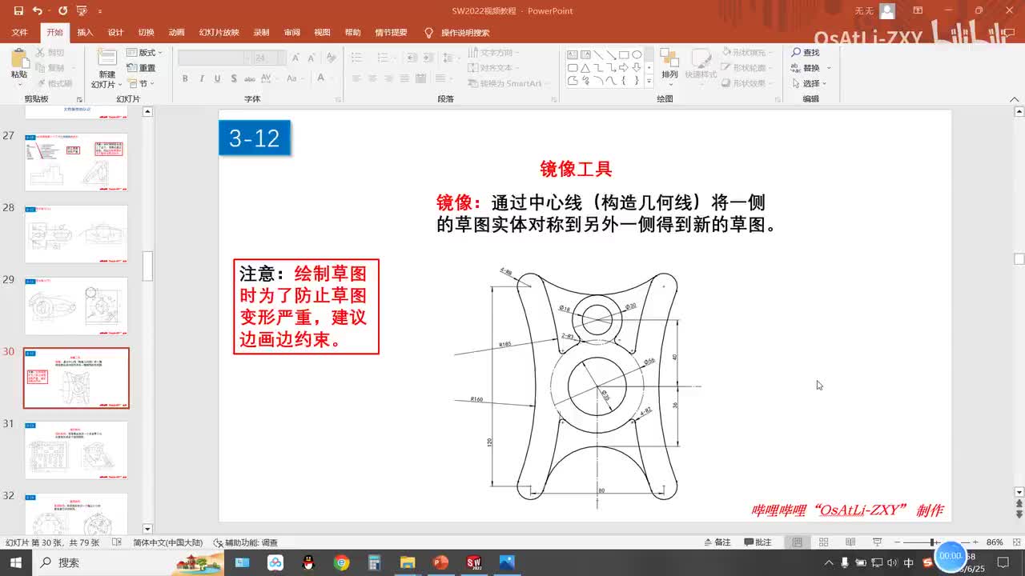Screen dimensions: 1025x576
Task: Select the triangle shape in gallery
Action: [x=585, y=68]
